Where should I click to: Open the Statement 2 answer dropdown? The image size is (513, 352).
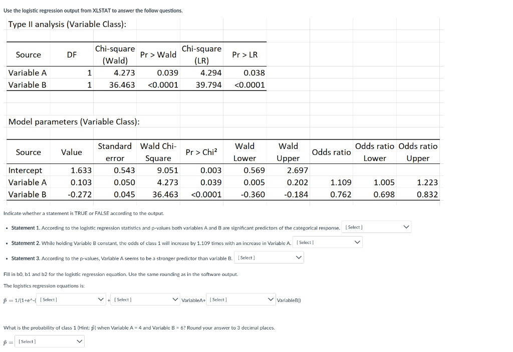coord(327,241)
